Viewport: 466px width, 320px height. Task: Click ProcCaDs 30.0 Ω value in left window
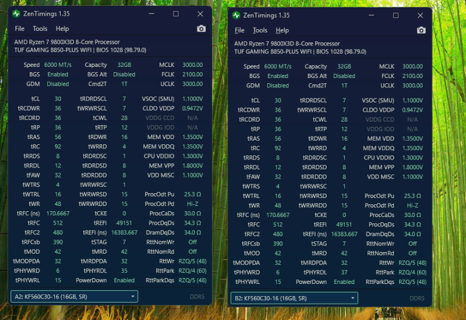(193, 214)
